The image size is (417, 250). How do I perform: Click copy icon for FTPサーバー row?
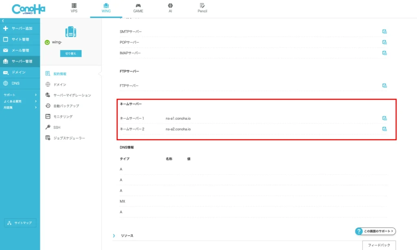point(384,86)
